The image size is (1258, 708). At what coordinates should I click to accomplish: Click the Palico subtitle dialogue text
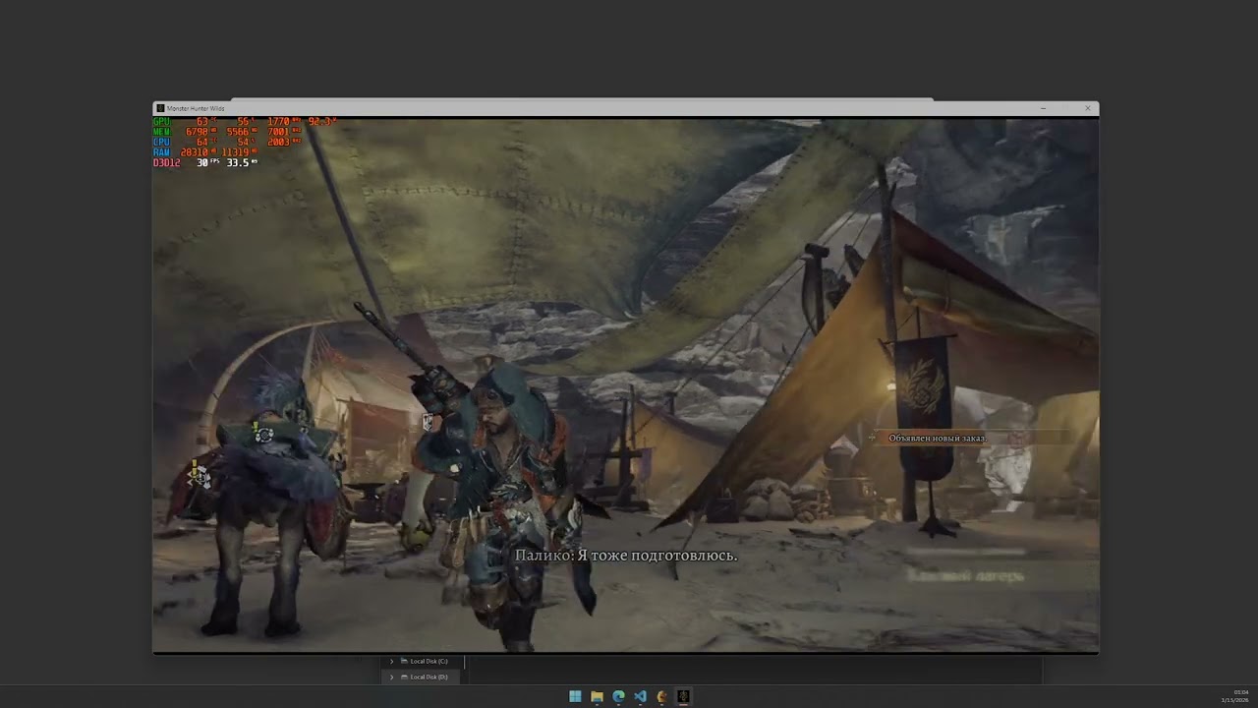[x=626, y=556]
